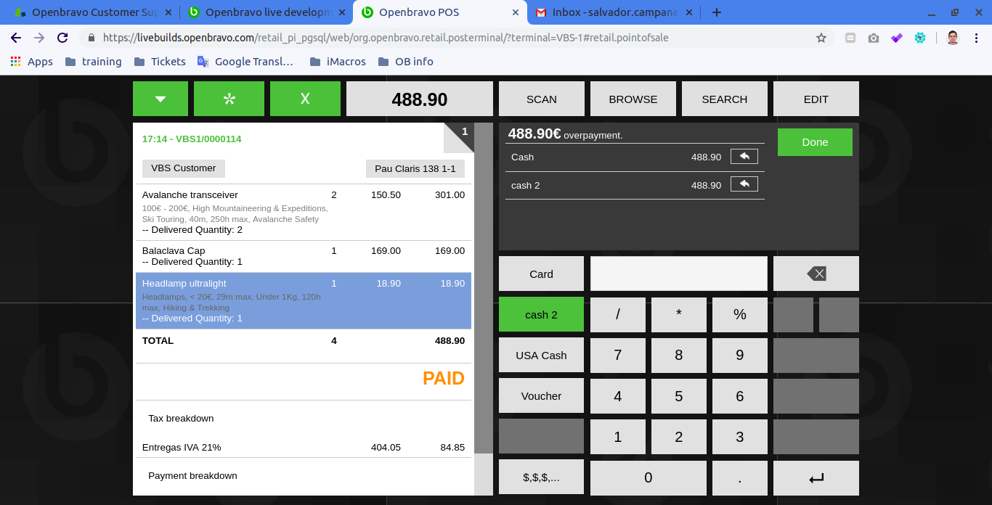Image resolution: width=992 pixels, height=505 pixels.
Task: Open the green dropdown arrow menu button
Action: 160,99
